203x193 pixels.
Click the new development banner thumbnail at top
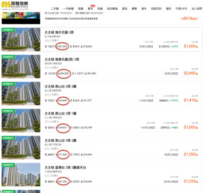(x=21, y=18)
